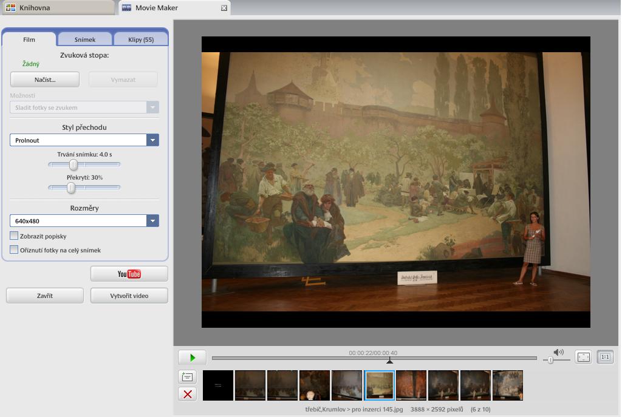Click the time readout 00:00:22/00:00:40

coord(373,353)
